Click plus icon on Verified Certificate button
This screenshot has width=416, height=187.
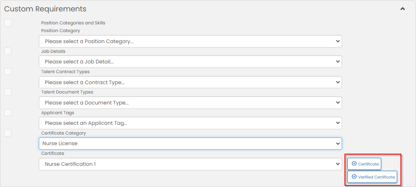click(354, 176)
